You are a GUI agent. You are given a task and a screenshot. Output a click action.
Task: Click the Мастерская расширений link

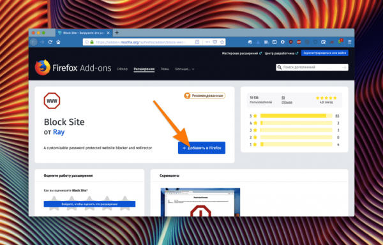point(241,53)
